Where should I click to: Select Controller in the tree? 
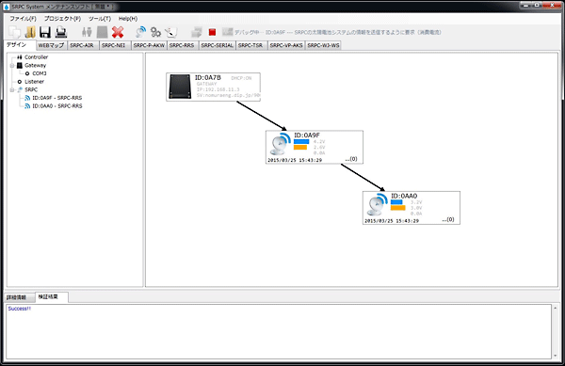[x=36, y=57]
